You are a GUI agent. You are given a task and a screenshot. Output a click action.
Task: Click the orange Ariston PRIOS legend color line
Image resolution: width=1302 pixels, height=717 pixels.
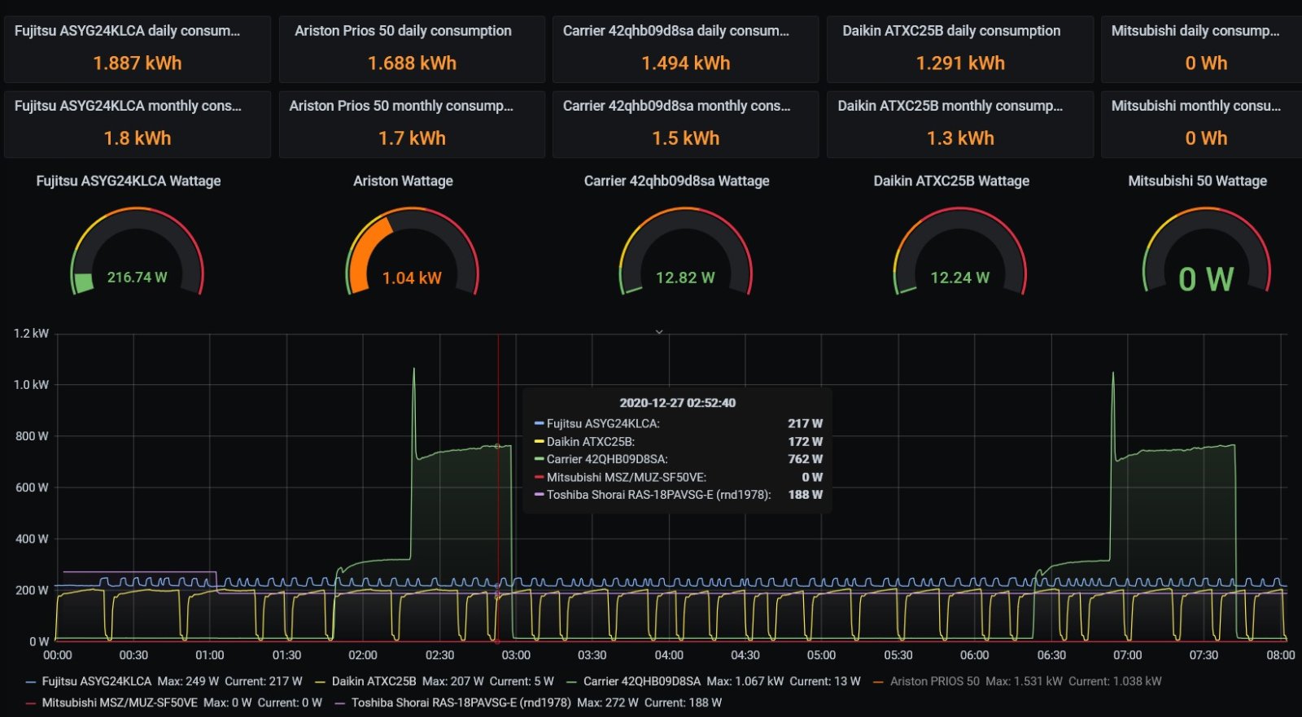pos(878,682)
